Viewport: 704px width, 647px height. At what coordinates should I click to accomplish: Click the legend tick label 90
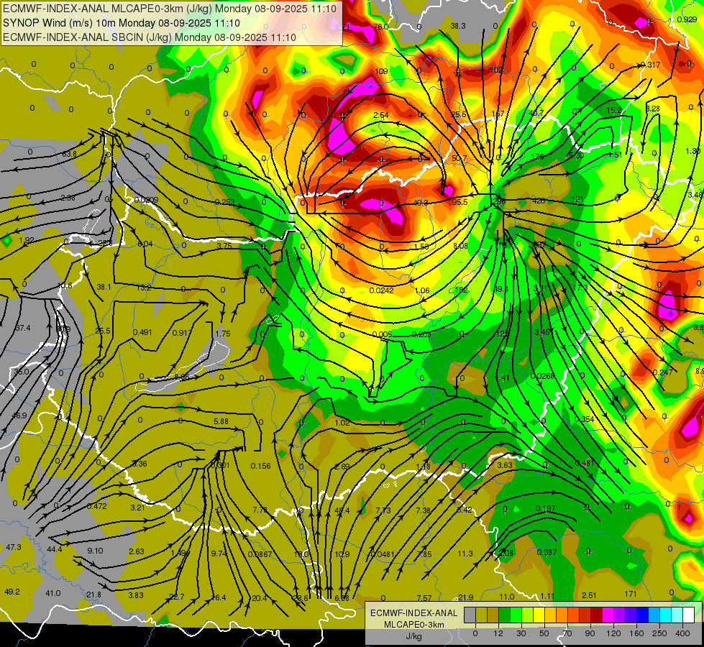point(590,633)
